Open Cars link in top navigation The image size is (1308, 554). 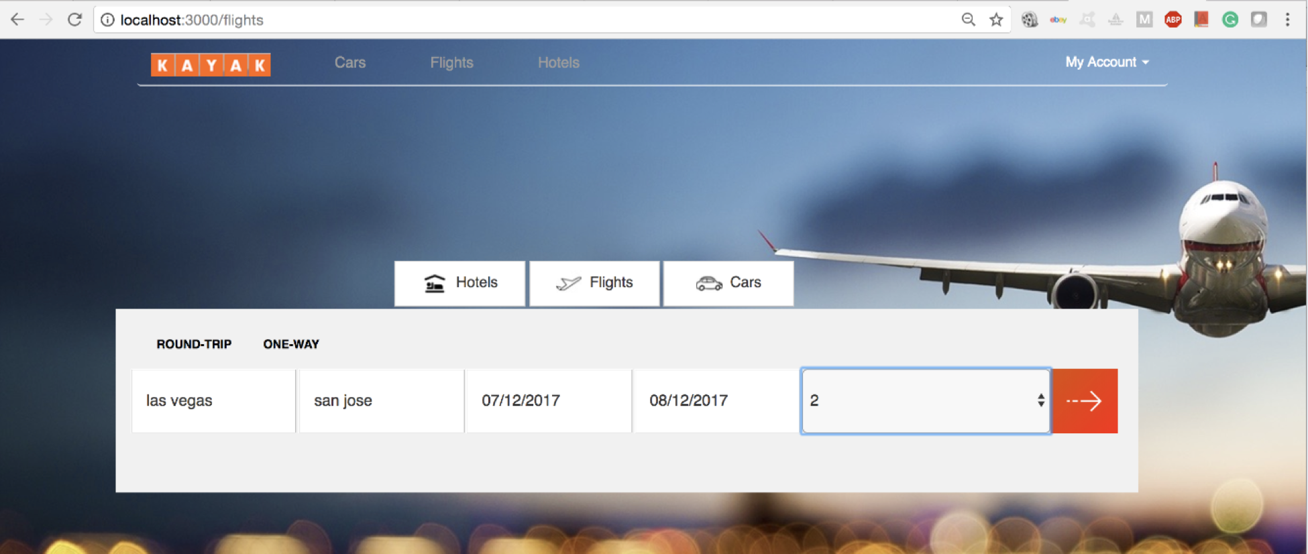[350, 62]
